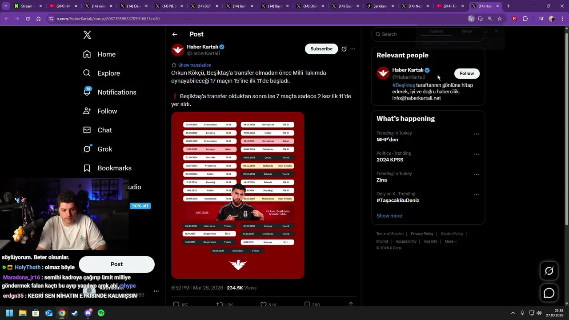The image size is (569, 320).
Task: Open Bookmarks icon in sidebar
Action: tap(87, 168)
